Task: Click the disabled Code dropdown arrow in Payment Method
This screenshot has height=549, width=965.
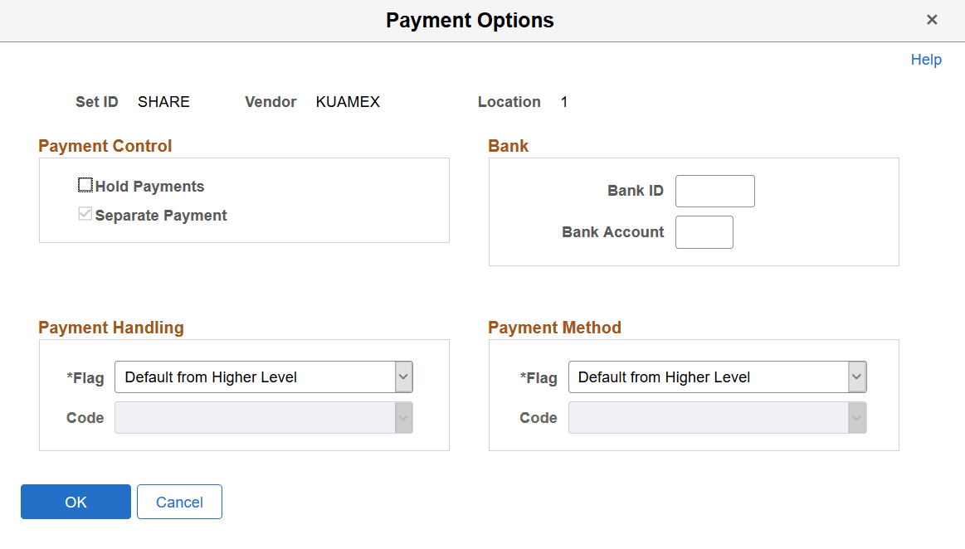Action: coord(857,417)
